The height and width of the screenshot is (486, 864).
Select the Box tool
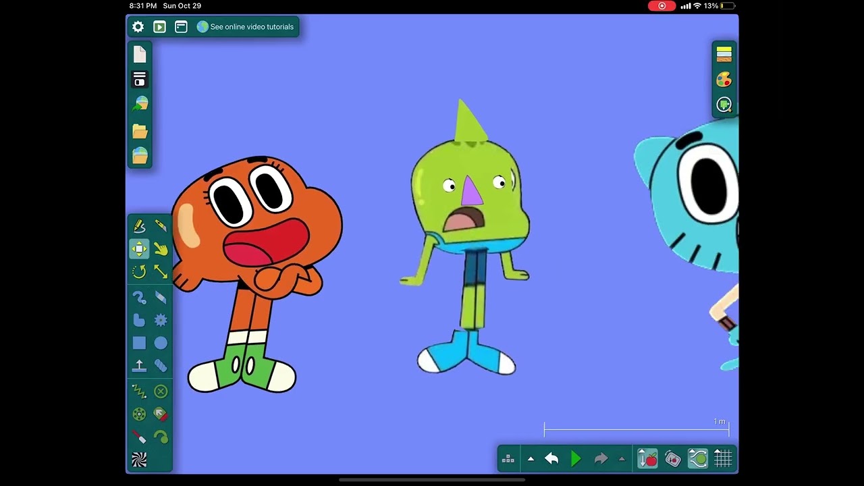[x=139, y=343]
